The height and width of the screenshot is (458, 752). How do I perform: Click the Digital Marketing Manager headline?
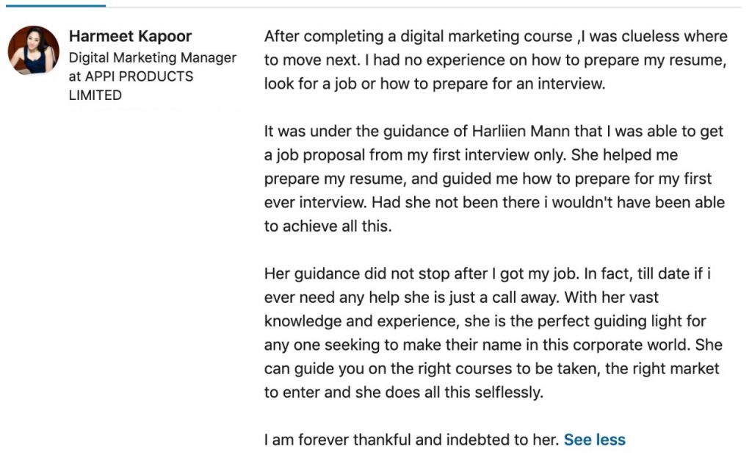(153, 57)
